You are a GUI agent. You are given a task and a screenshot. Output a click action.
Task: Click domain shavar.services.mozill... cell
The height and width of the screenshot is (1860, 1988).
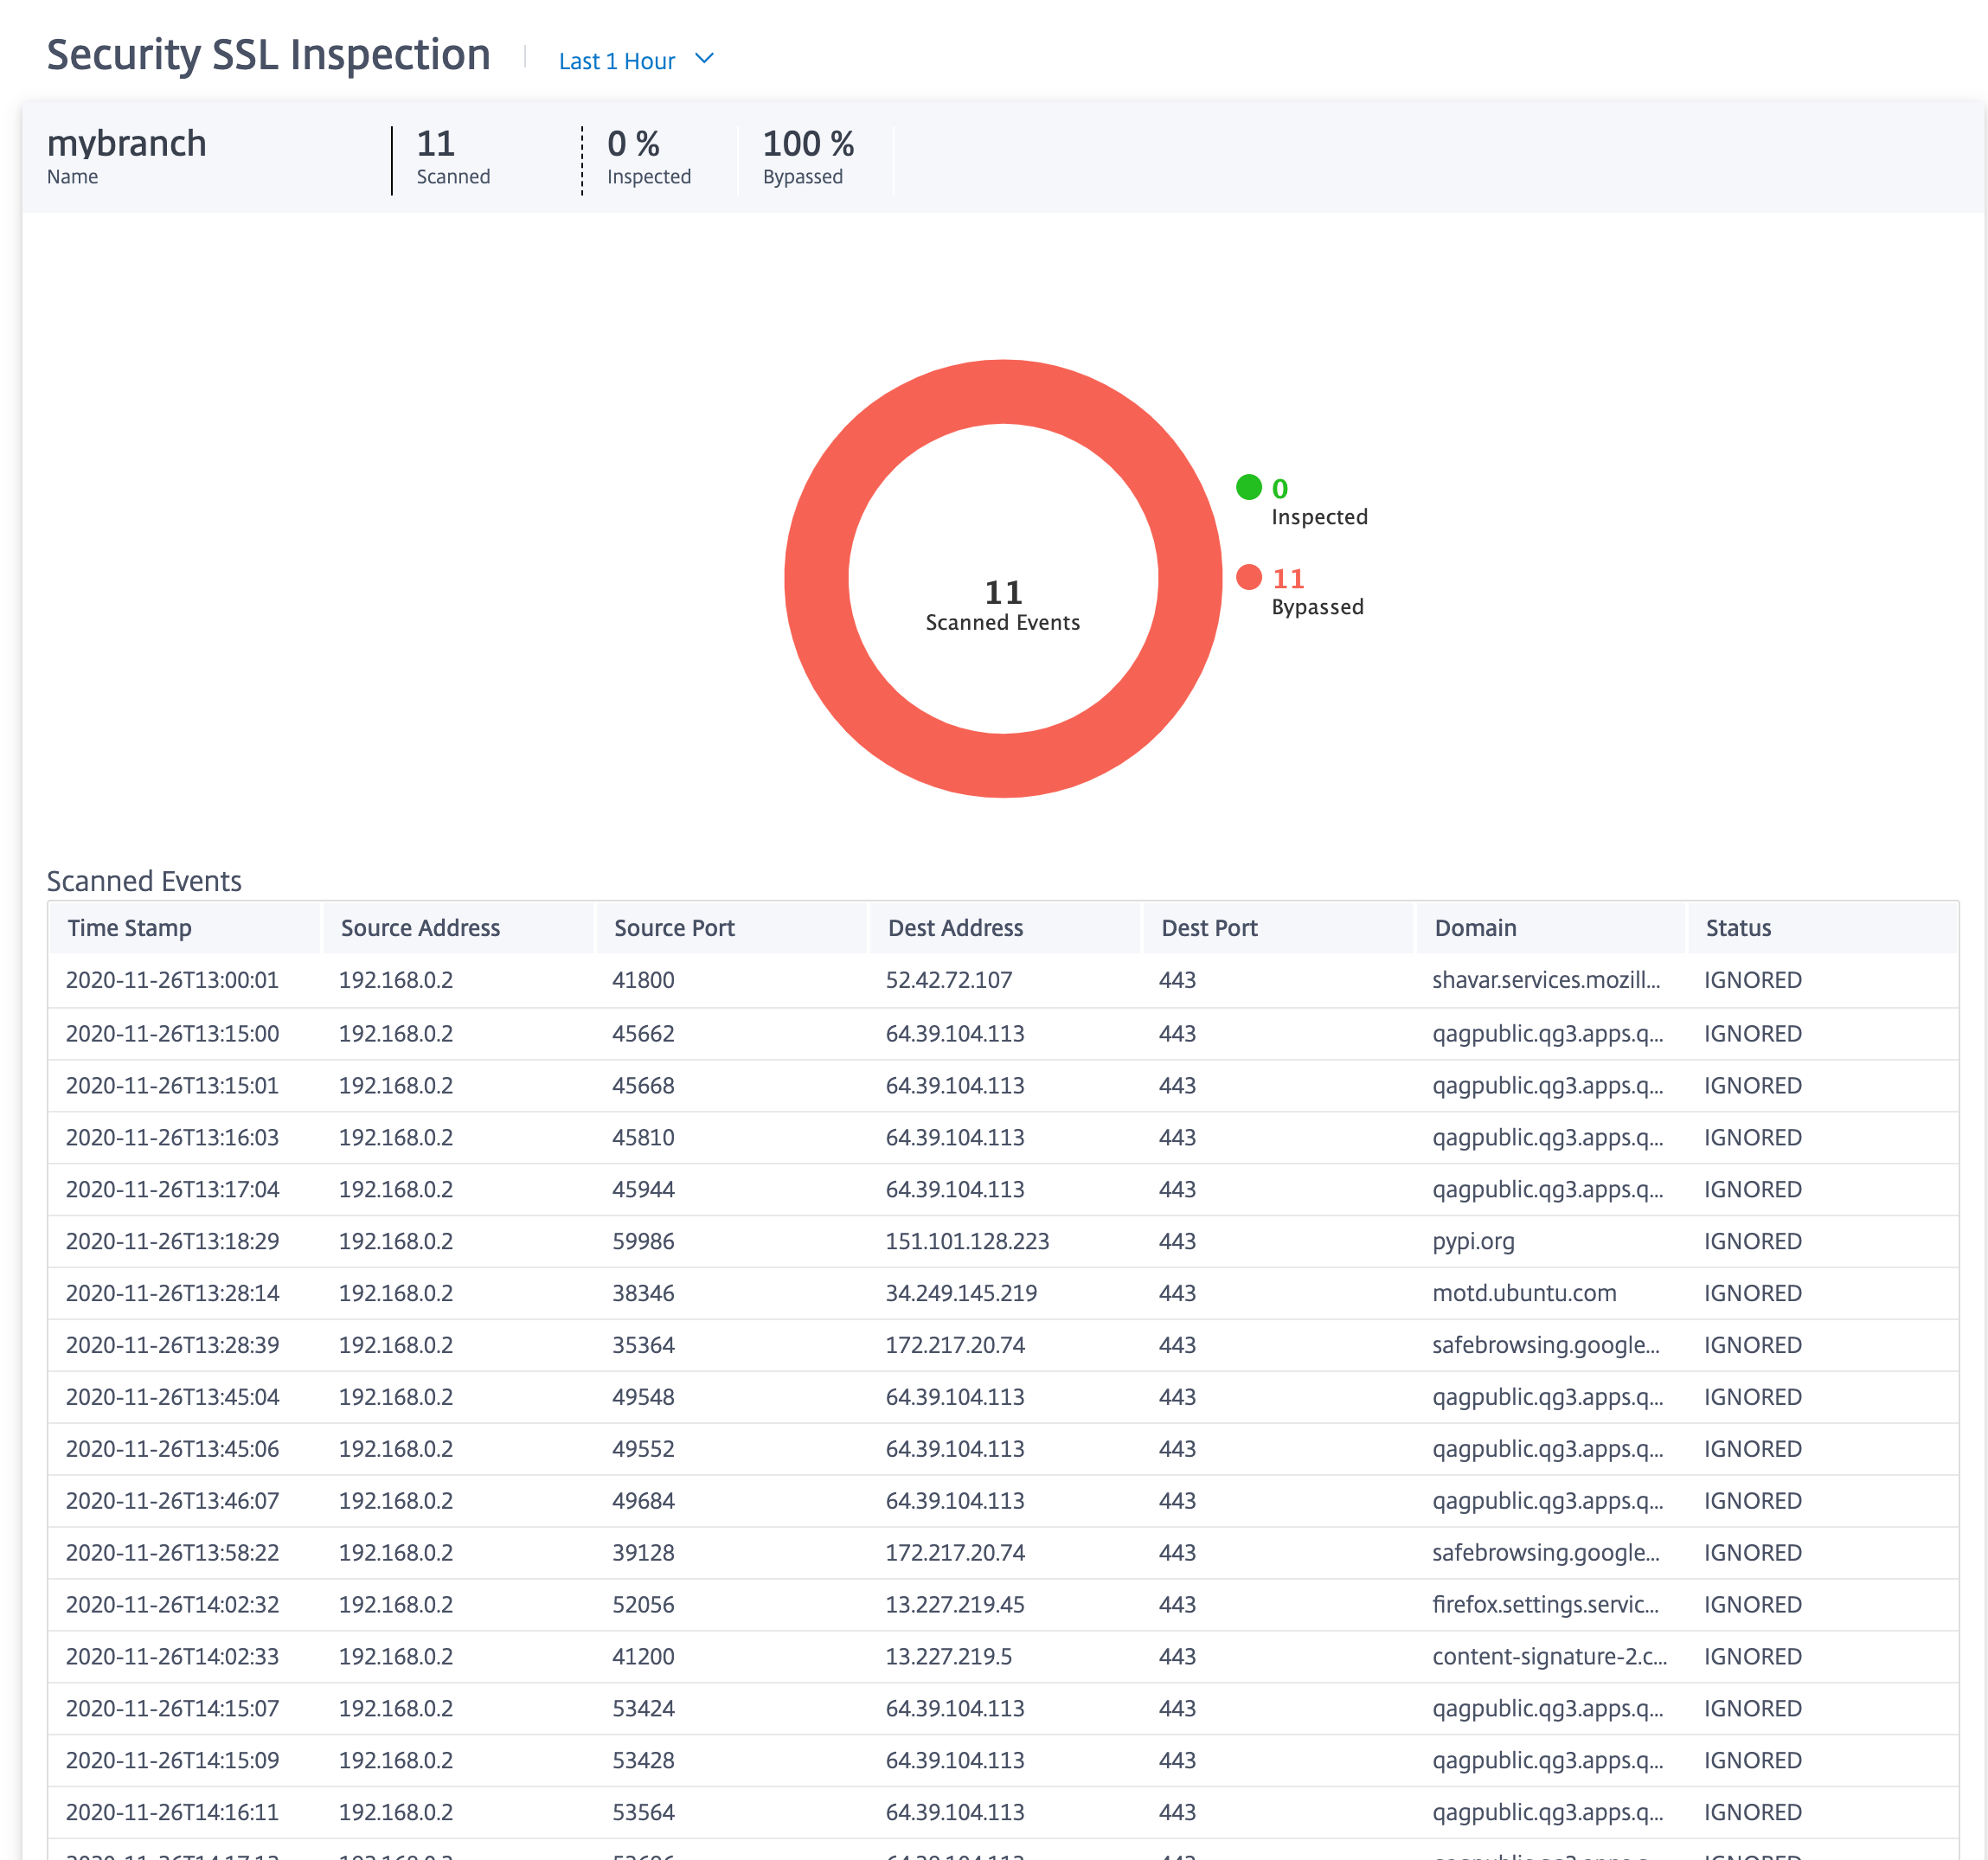point(1546,980)
